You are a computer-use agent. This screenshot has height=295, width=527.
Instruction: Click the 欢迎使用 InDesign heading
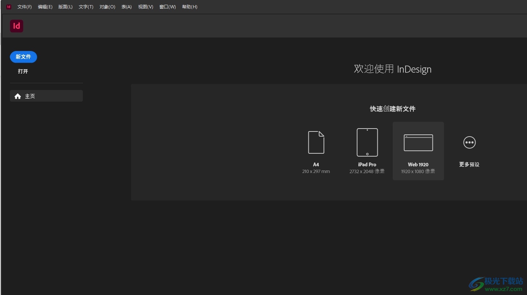tap(393, 69)
